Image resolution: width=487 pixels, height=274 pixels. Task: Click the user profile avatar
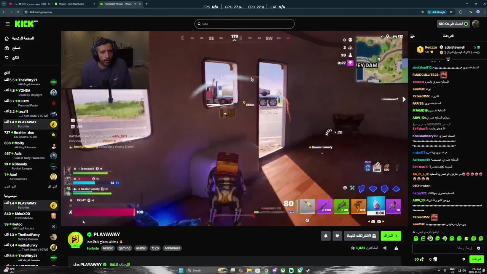476,24
